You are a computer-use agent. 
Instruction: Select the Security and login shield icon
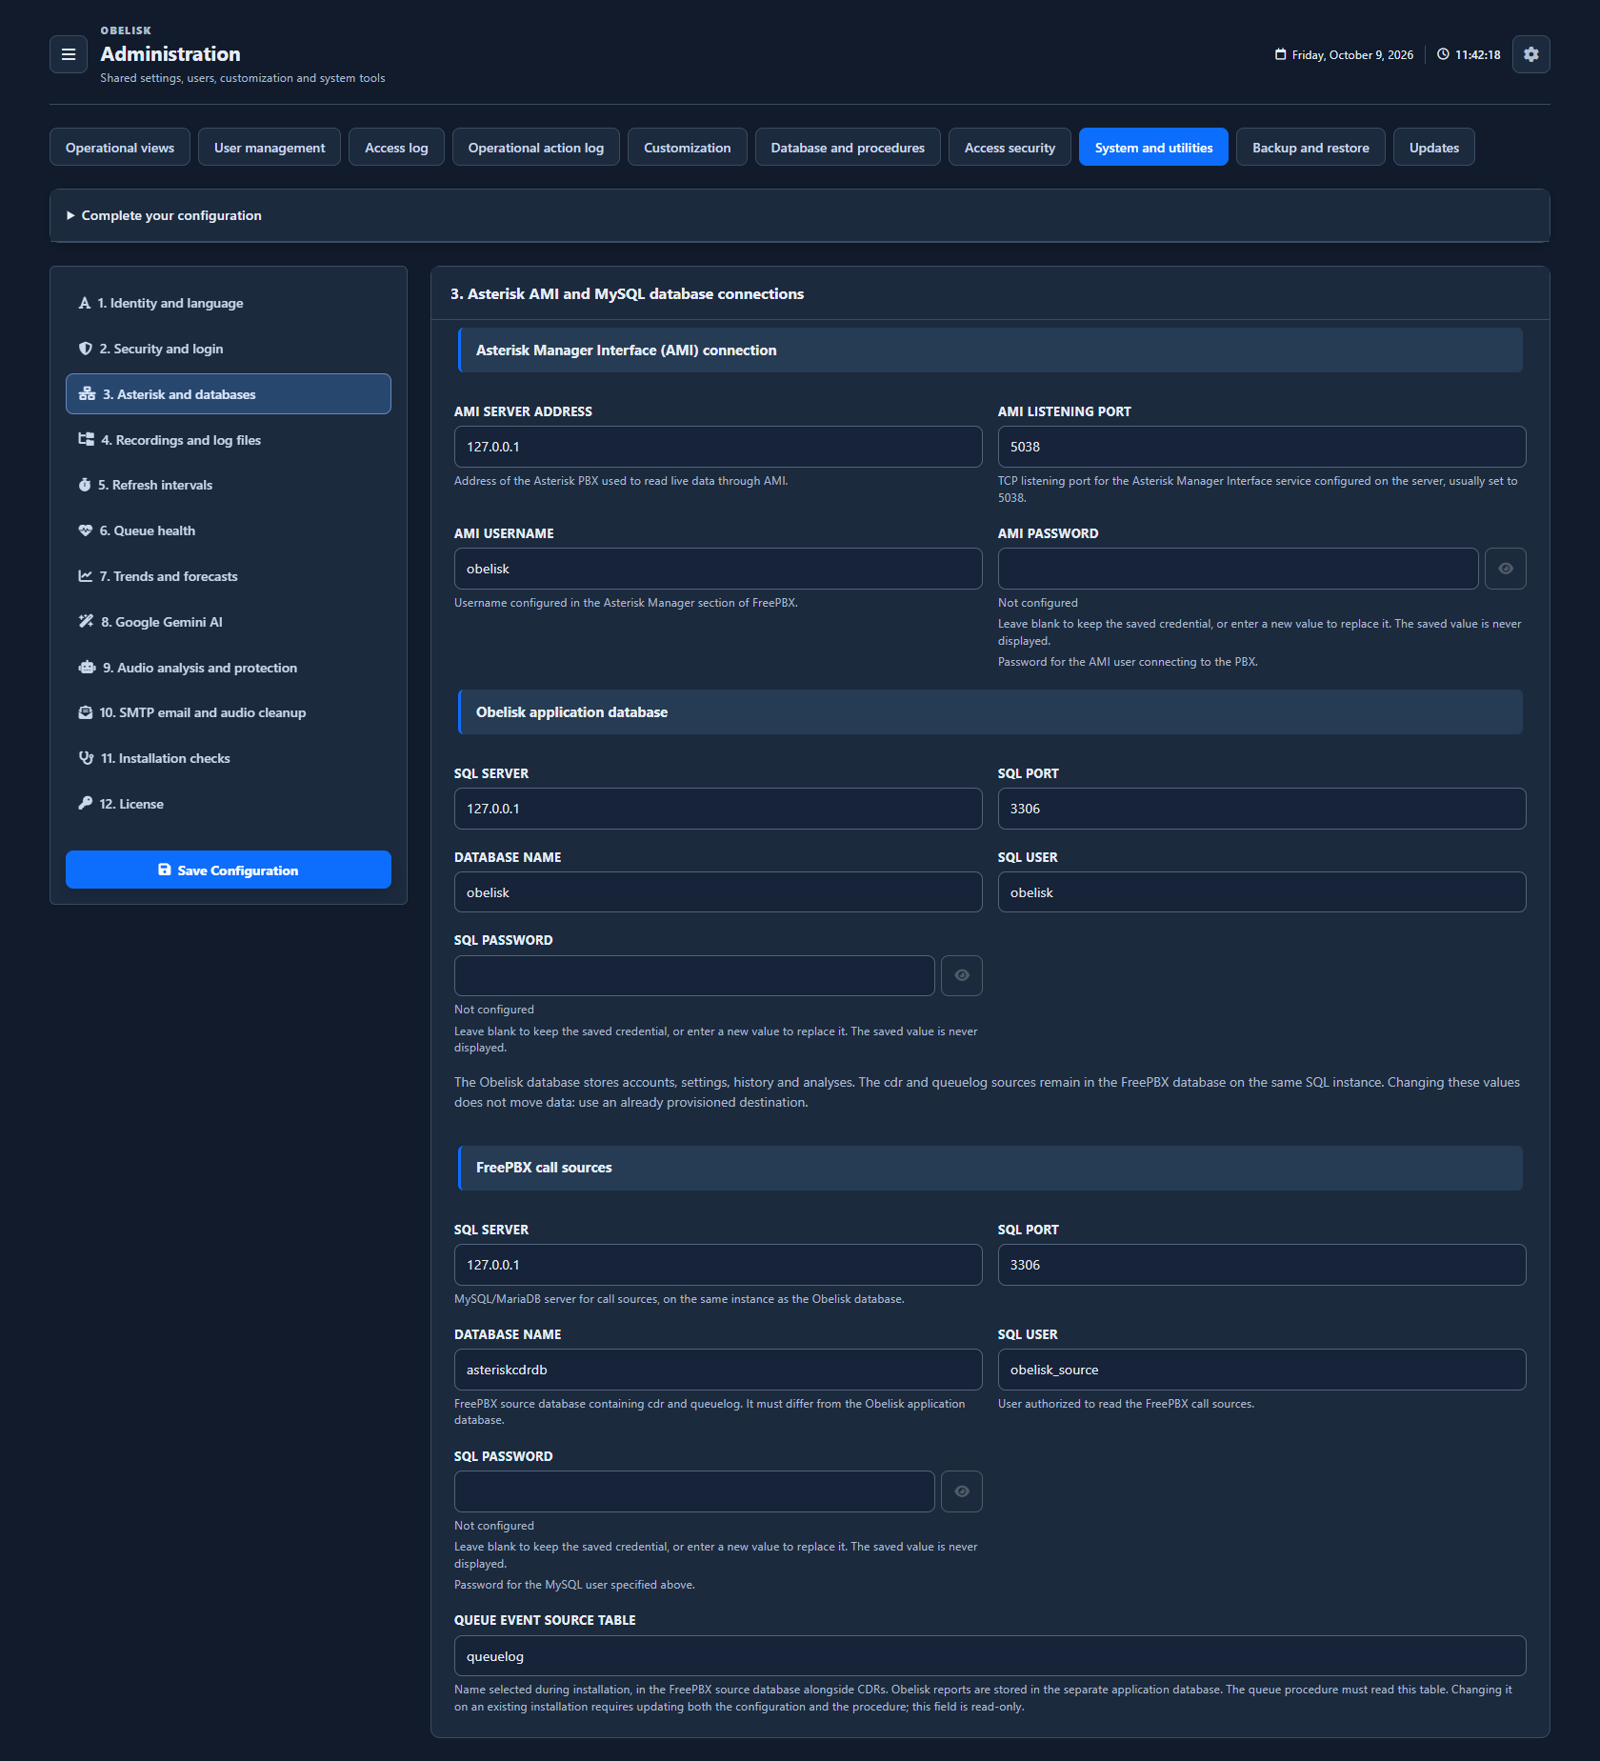click(x=86, y=349)
